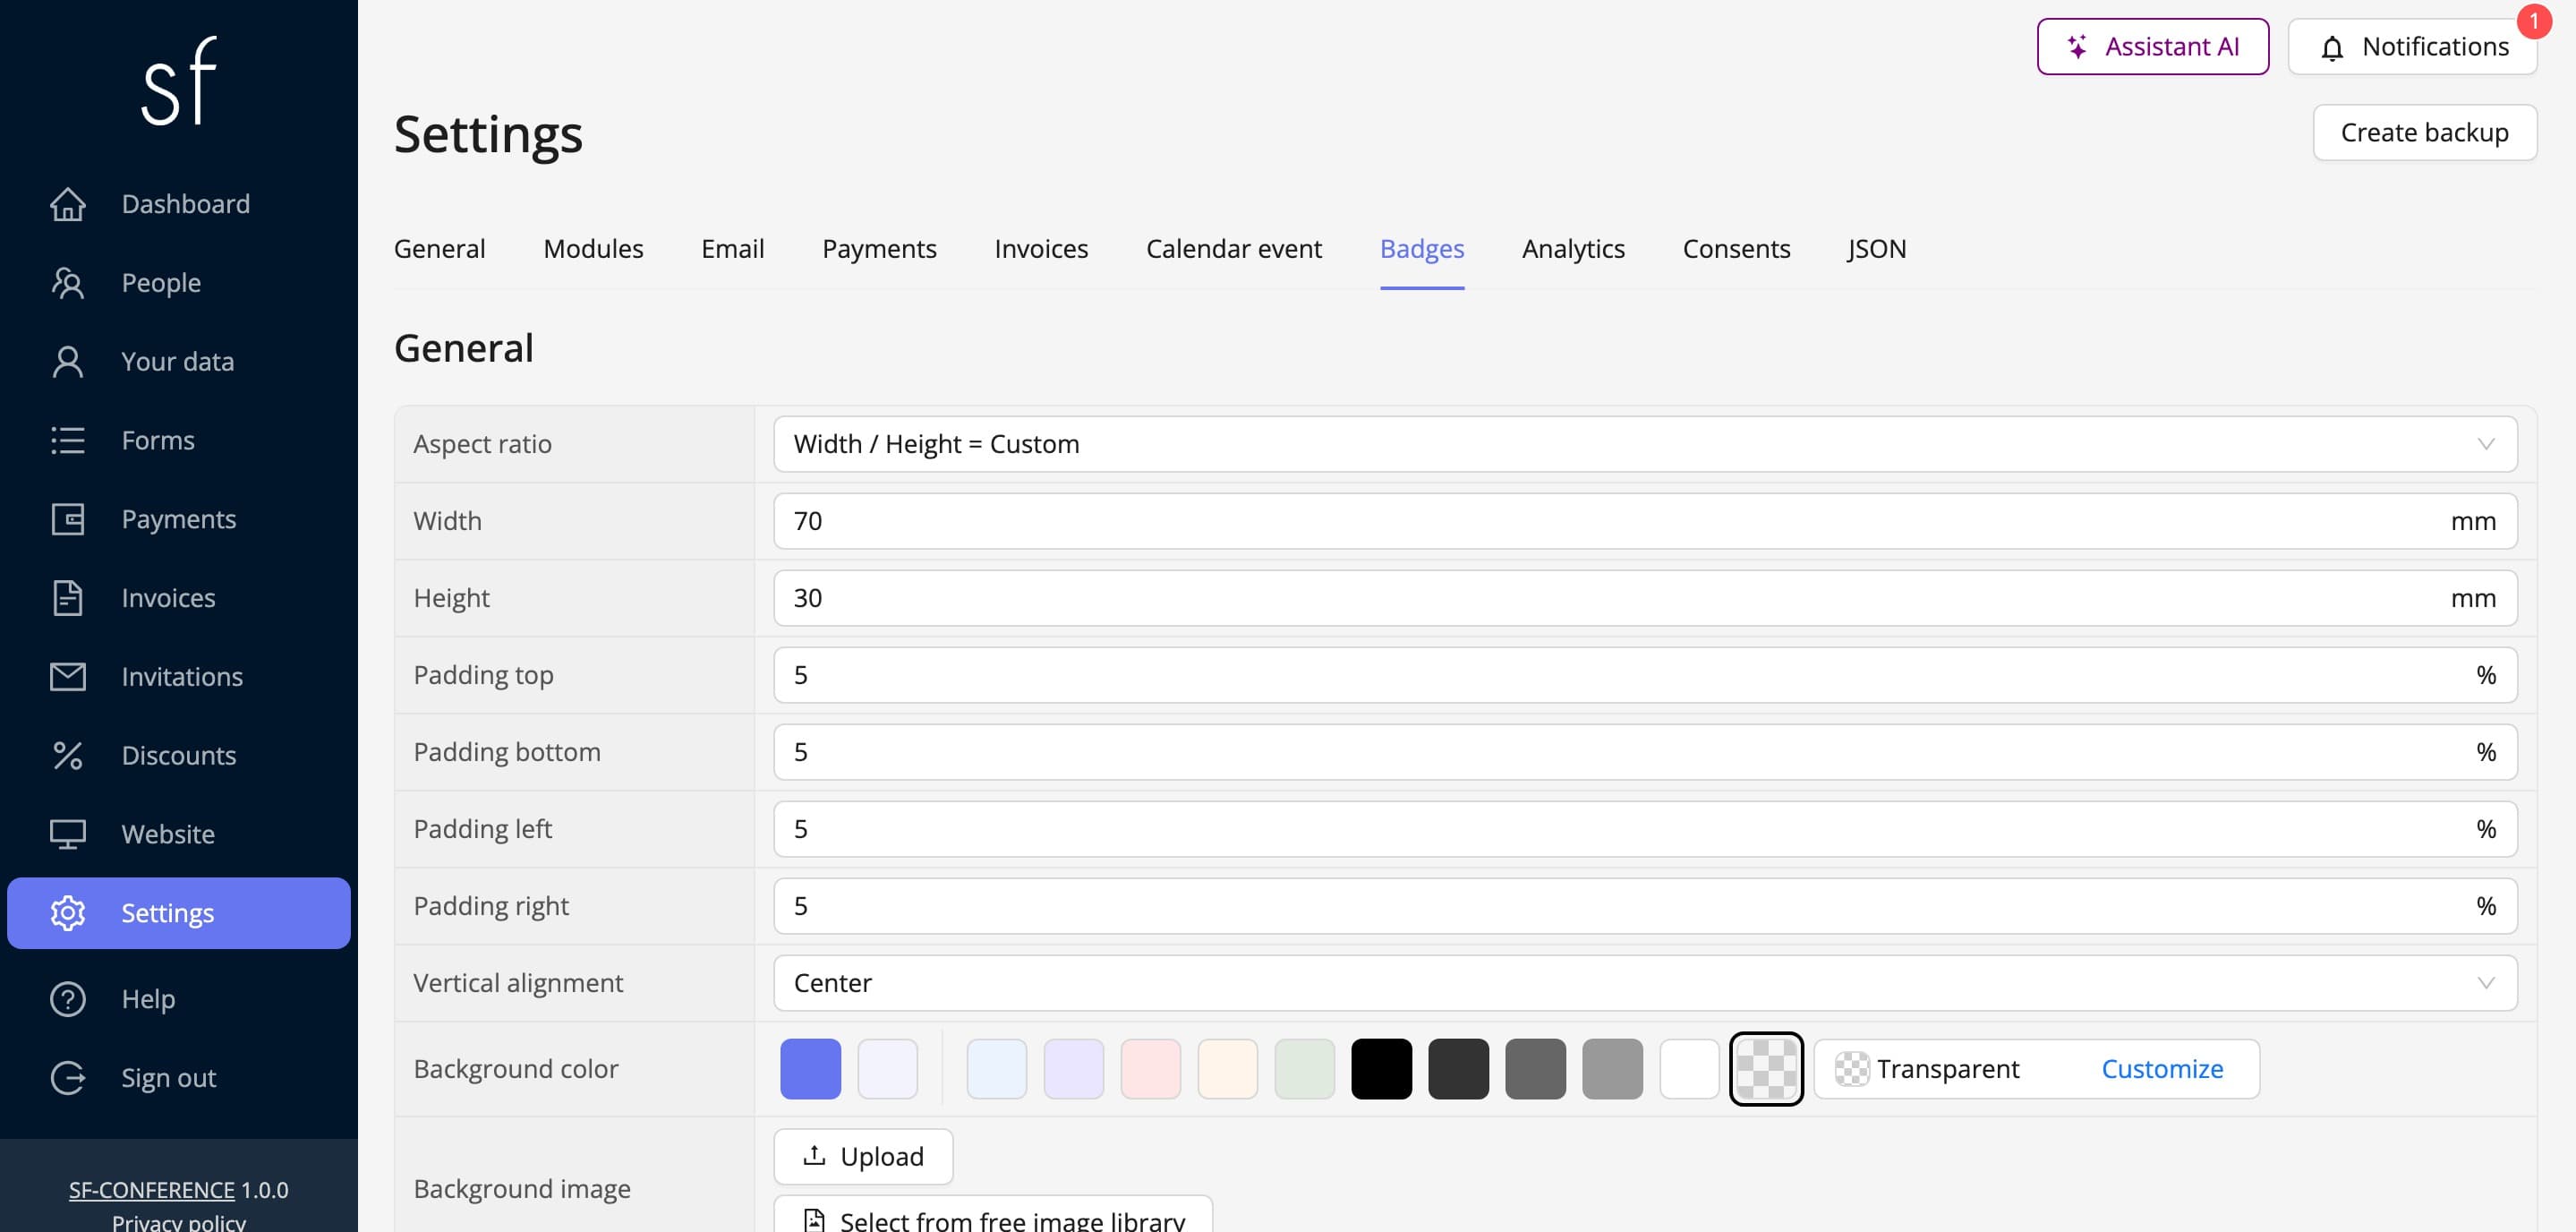
Task: Pick the white background color swatch
Action: coord(1689,1069)
